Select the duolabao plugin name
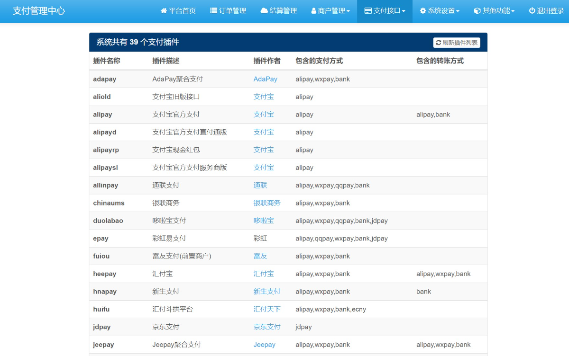 coord(108,221)
